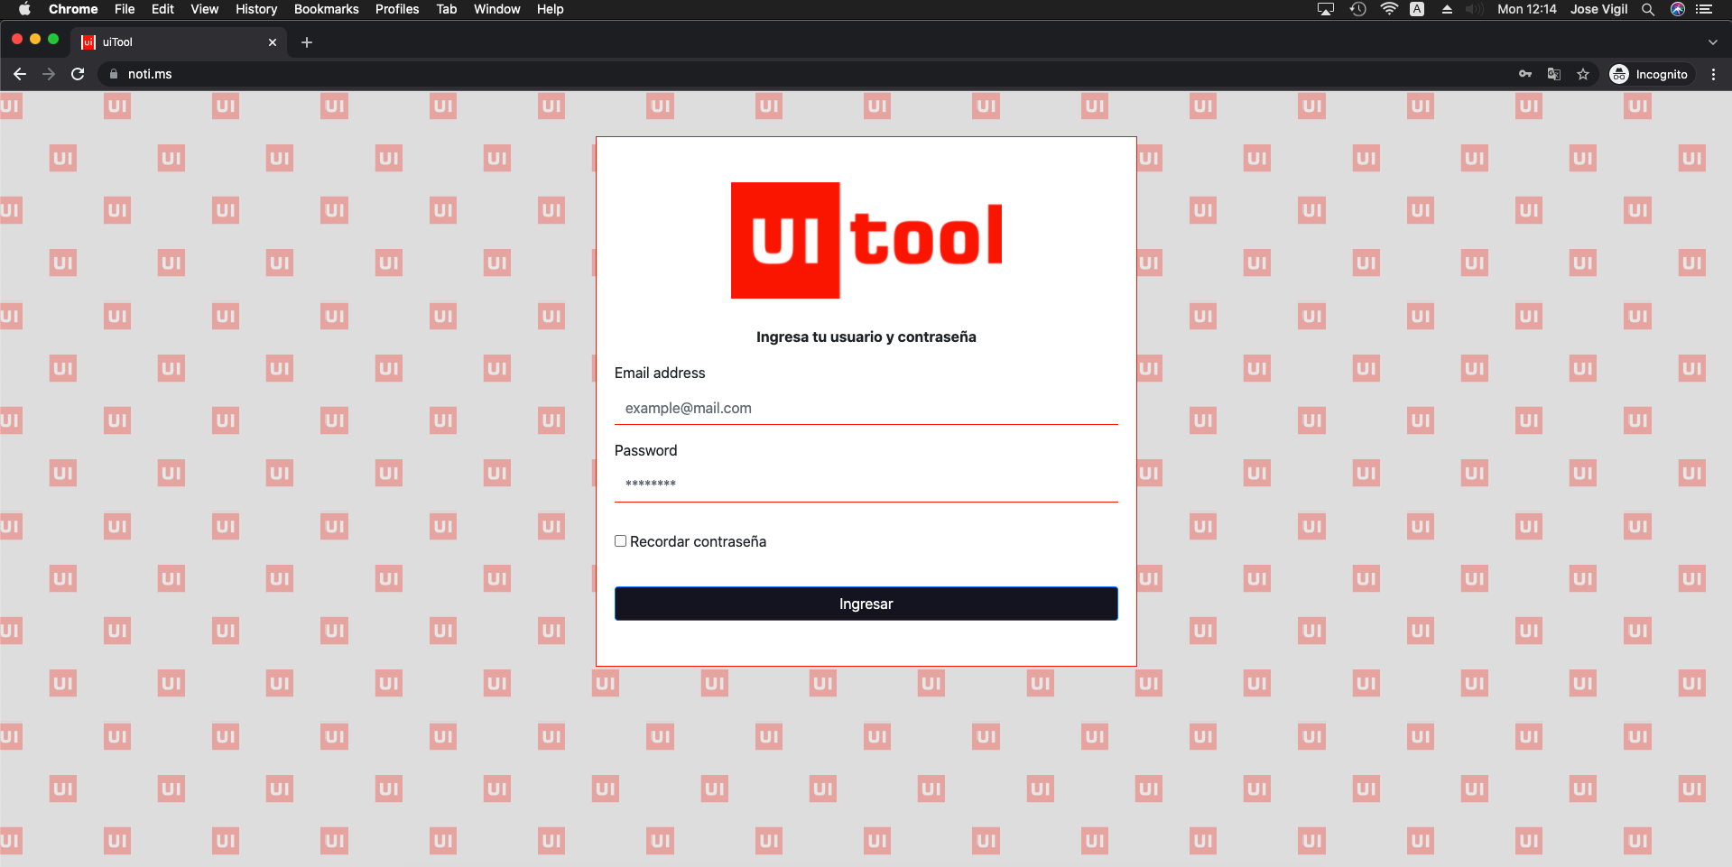Bookmark this page with the star icon
Viewport: 1732px width, 867px height.
[x=1583, y=74]
